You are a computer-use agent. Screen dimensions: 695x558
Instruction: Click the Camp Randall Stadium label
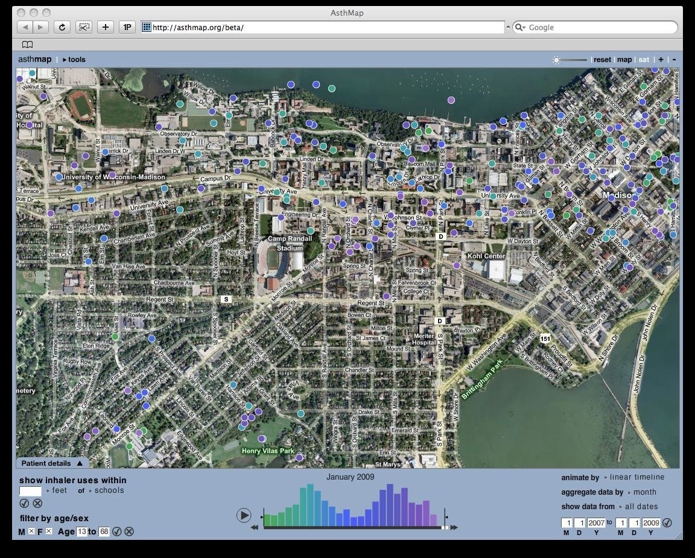coord(290,243)
